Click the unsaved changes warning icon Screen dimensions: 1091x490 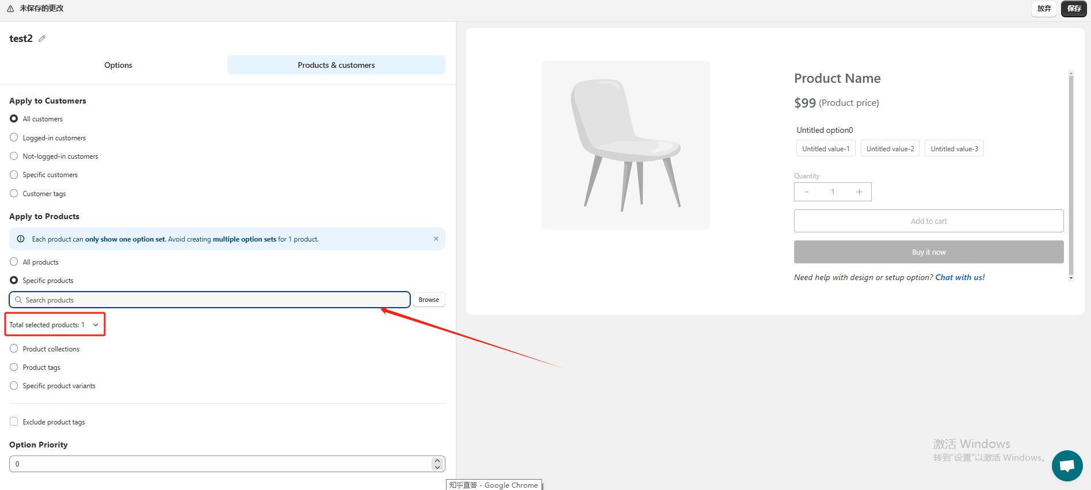coord(10,9)
